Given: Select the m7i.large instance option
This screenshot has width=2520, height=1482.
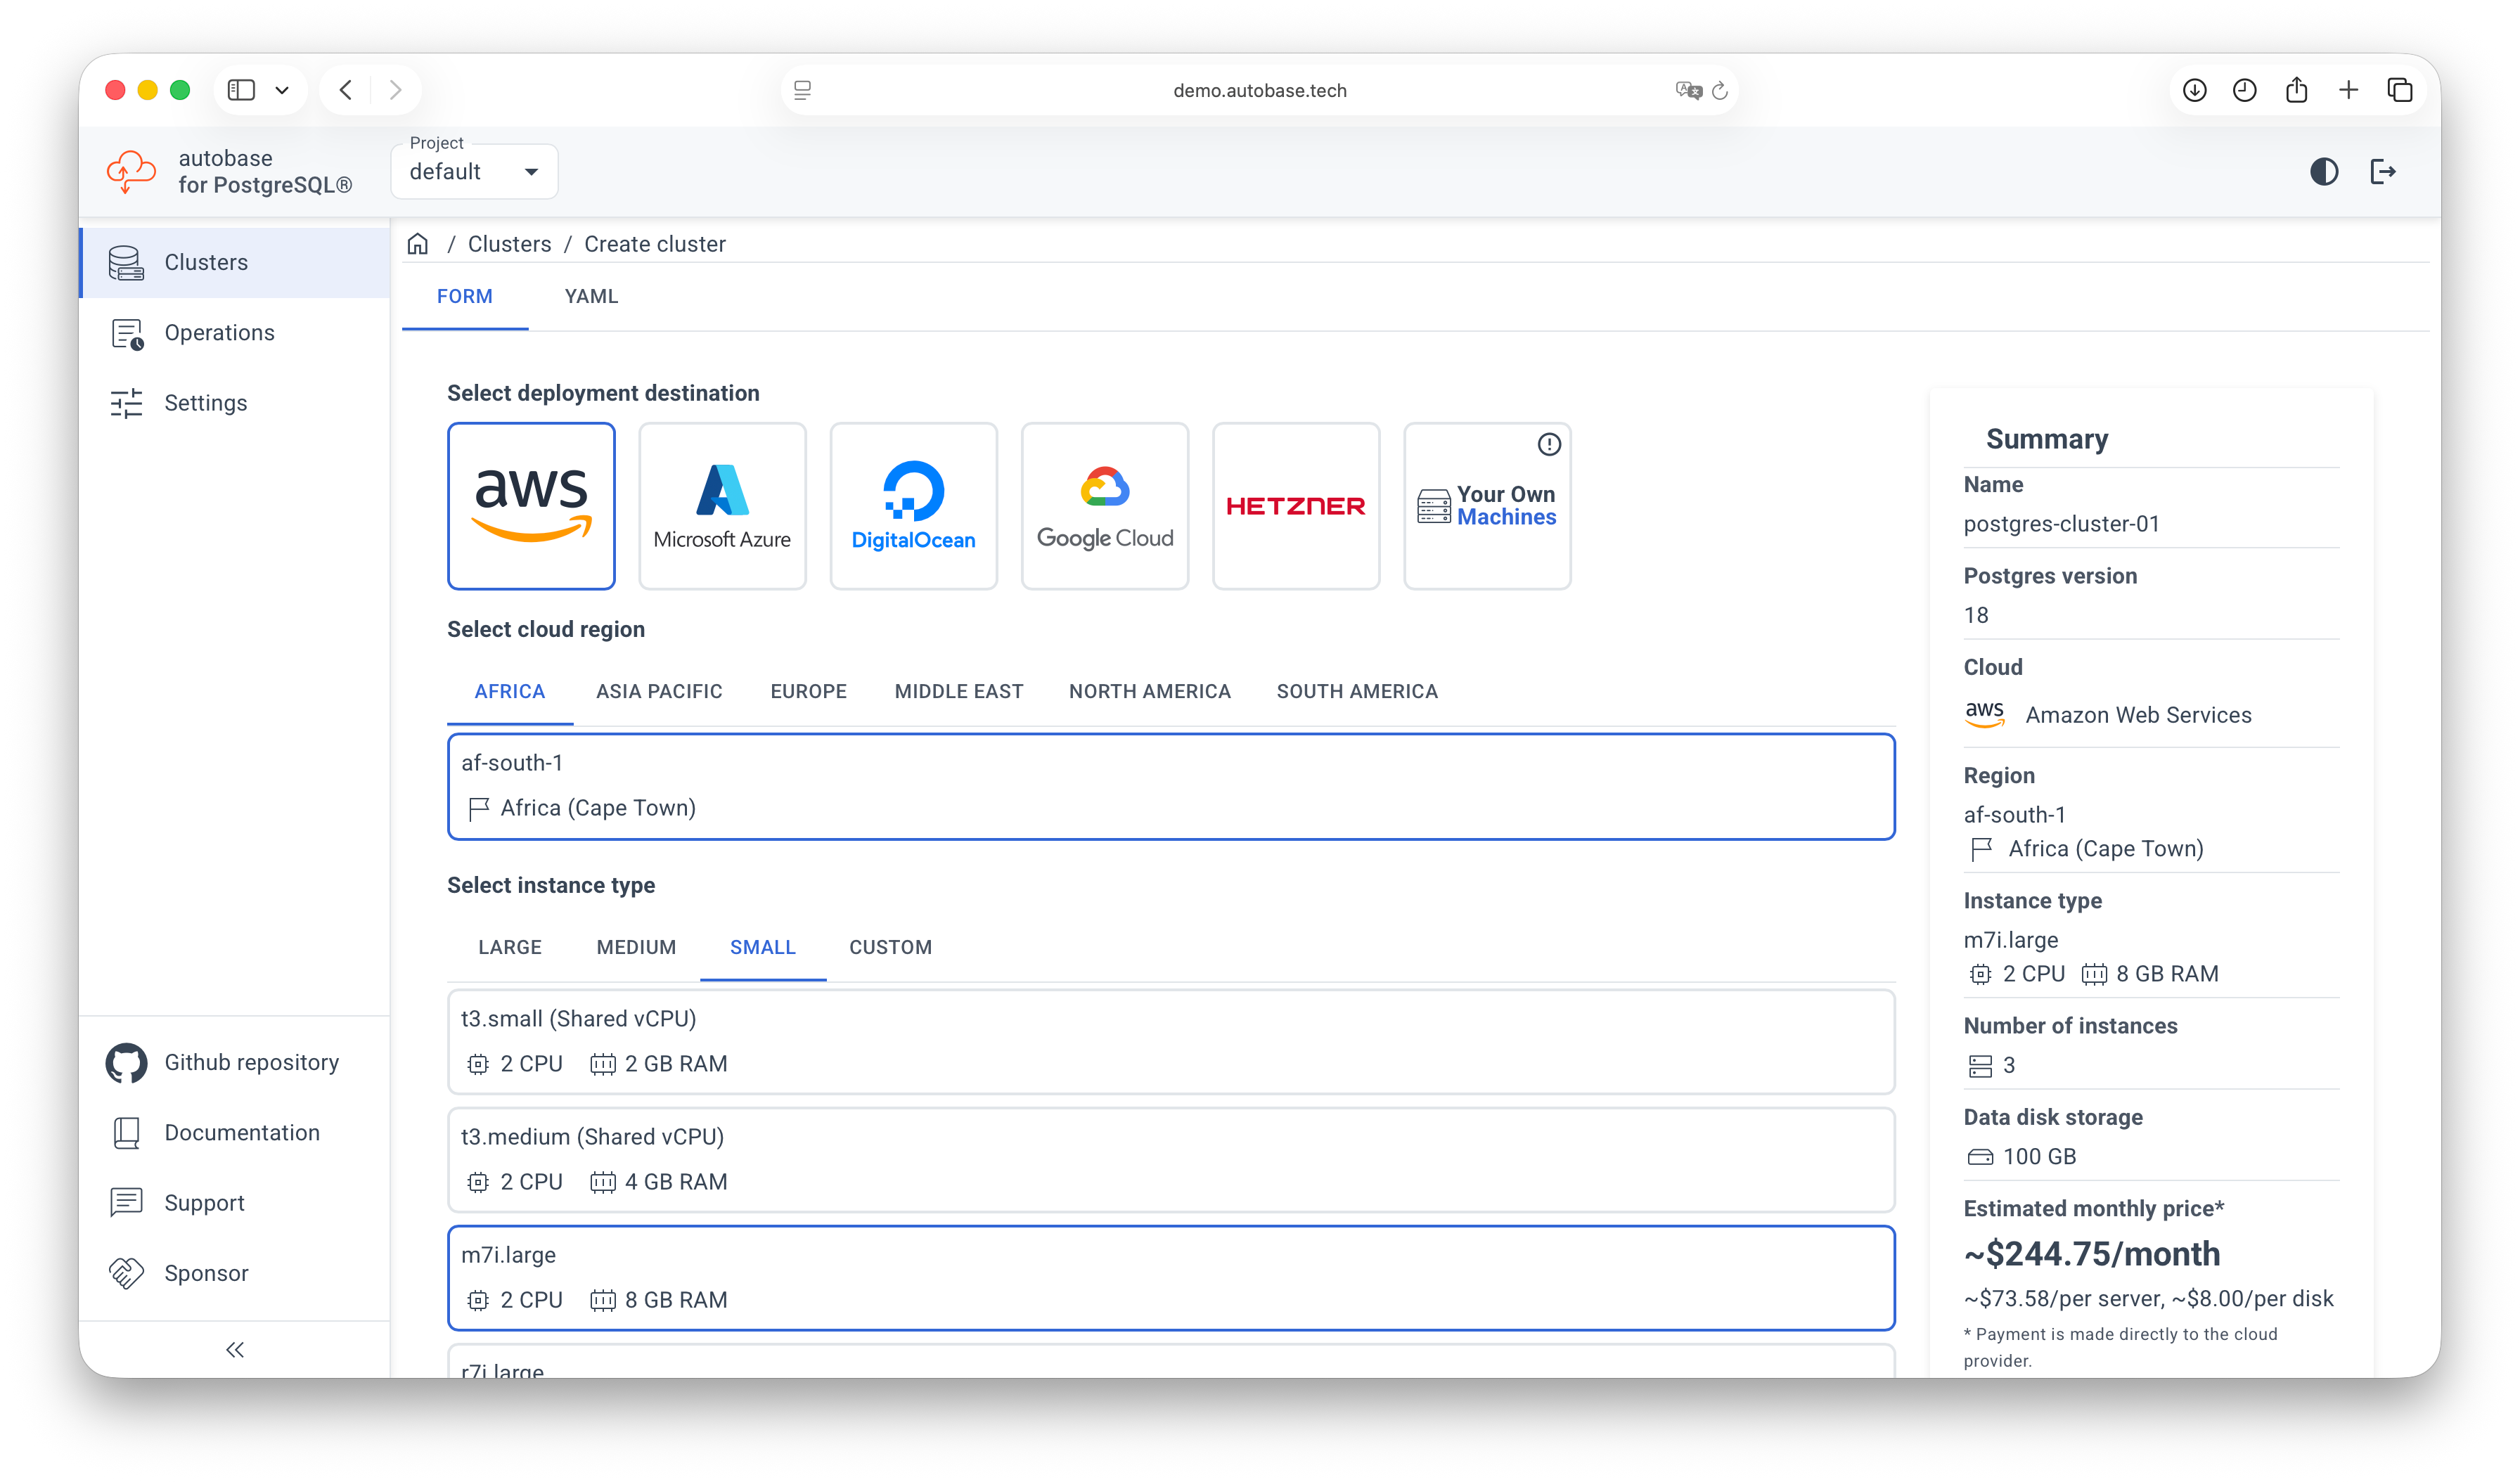Looking at the screenshot, I should click(x=1170, y=1277).
